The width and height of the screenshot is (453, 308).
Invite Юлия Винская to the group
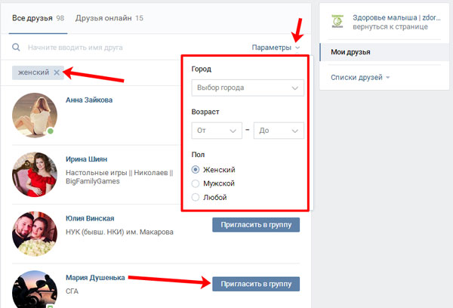click(x=256, y=224)
